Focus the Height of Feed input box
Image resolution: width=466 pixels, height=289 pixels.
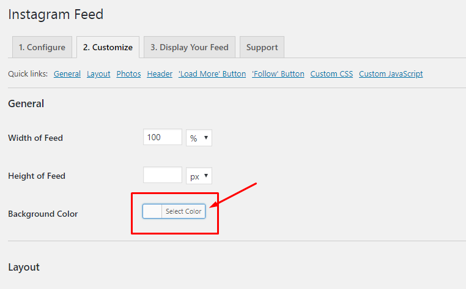pyautogui.click(x=162, y=175)
